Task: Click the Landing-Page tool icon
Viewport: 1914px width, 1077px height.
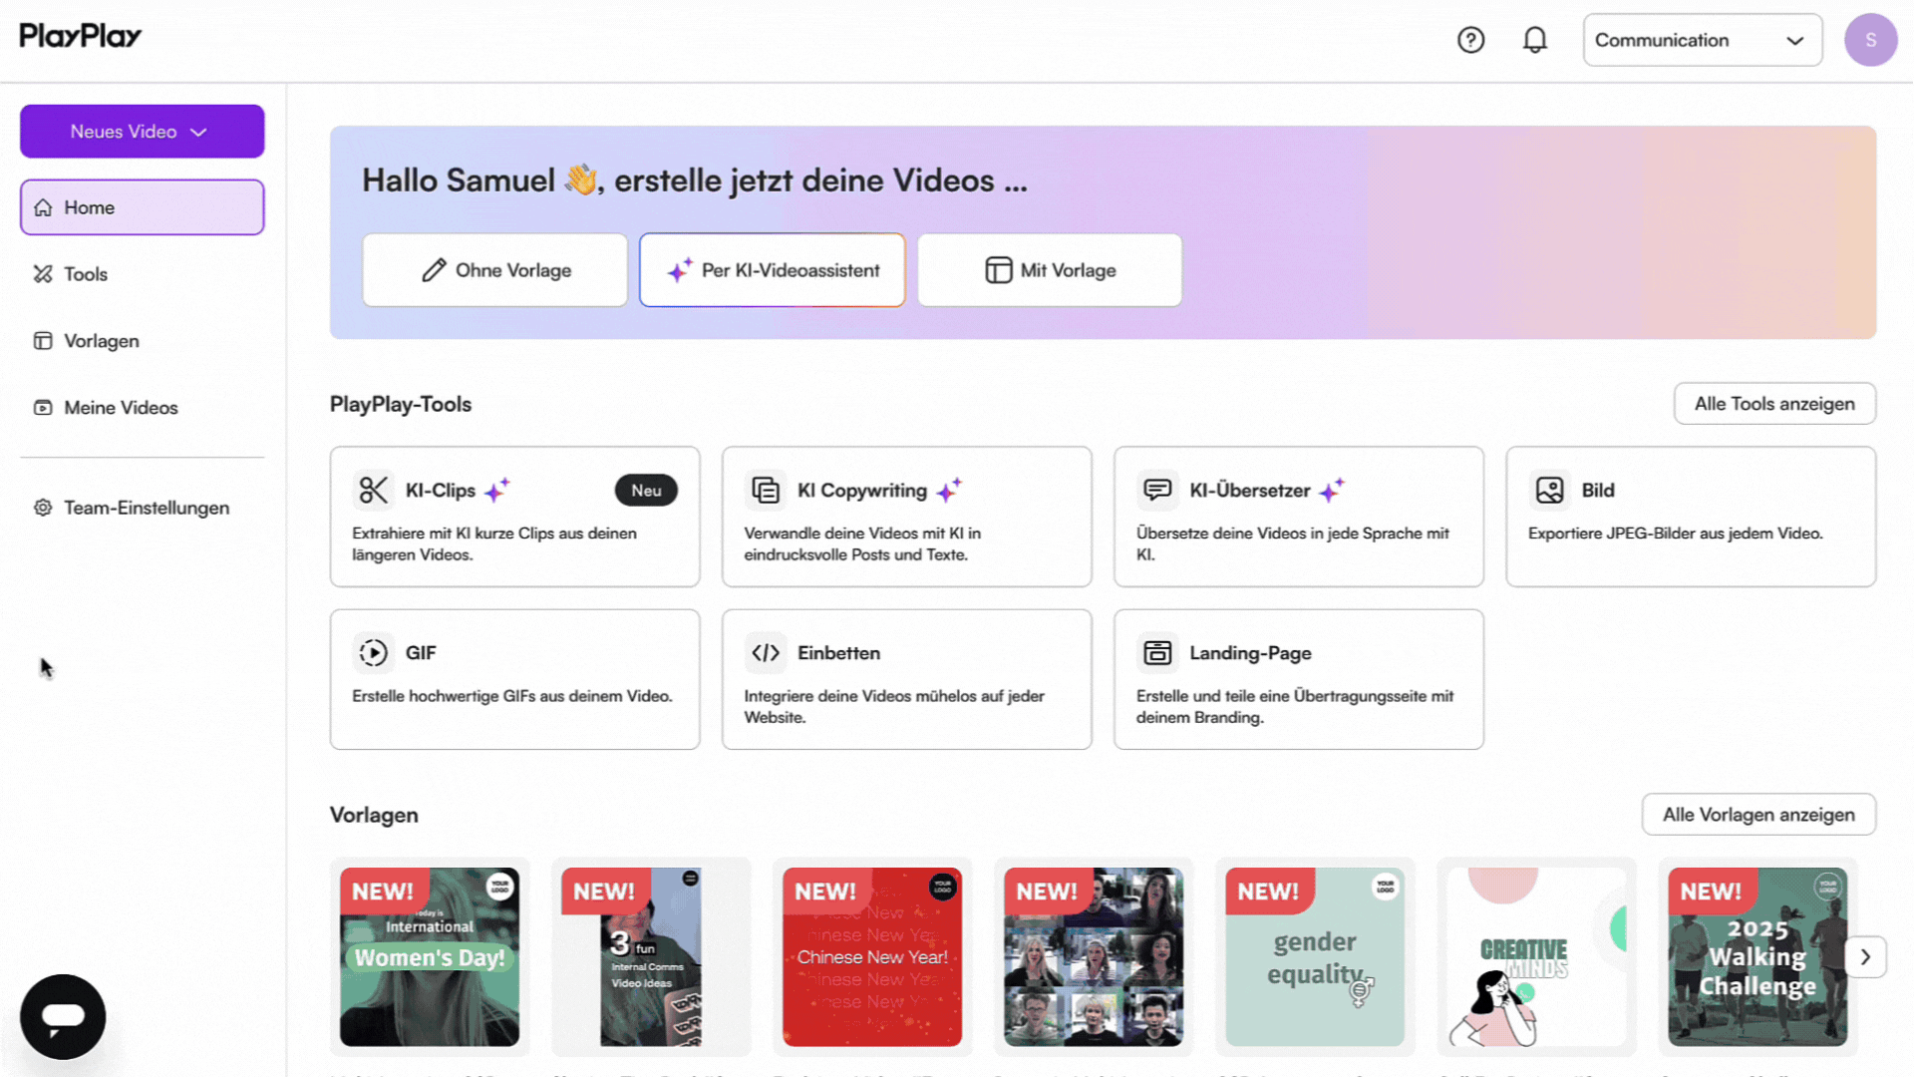Action: [1157, 652]
